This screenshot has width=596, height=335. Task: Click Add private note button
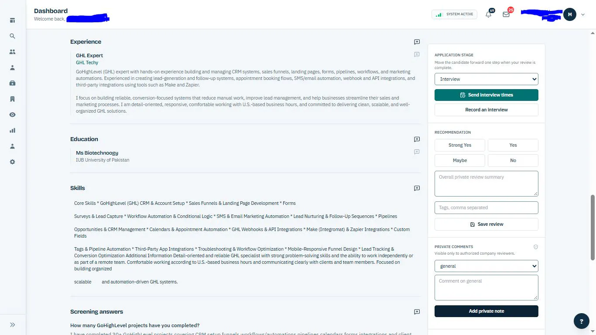point(486,311)
